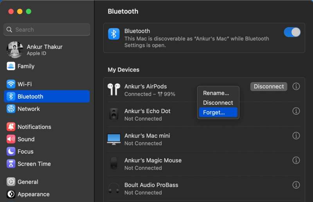Click "Not Connected" under Ankur's Echo Dot

143,119
